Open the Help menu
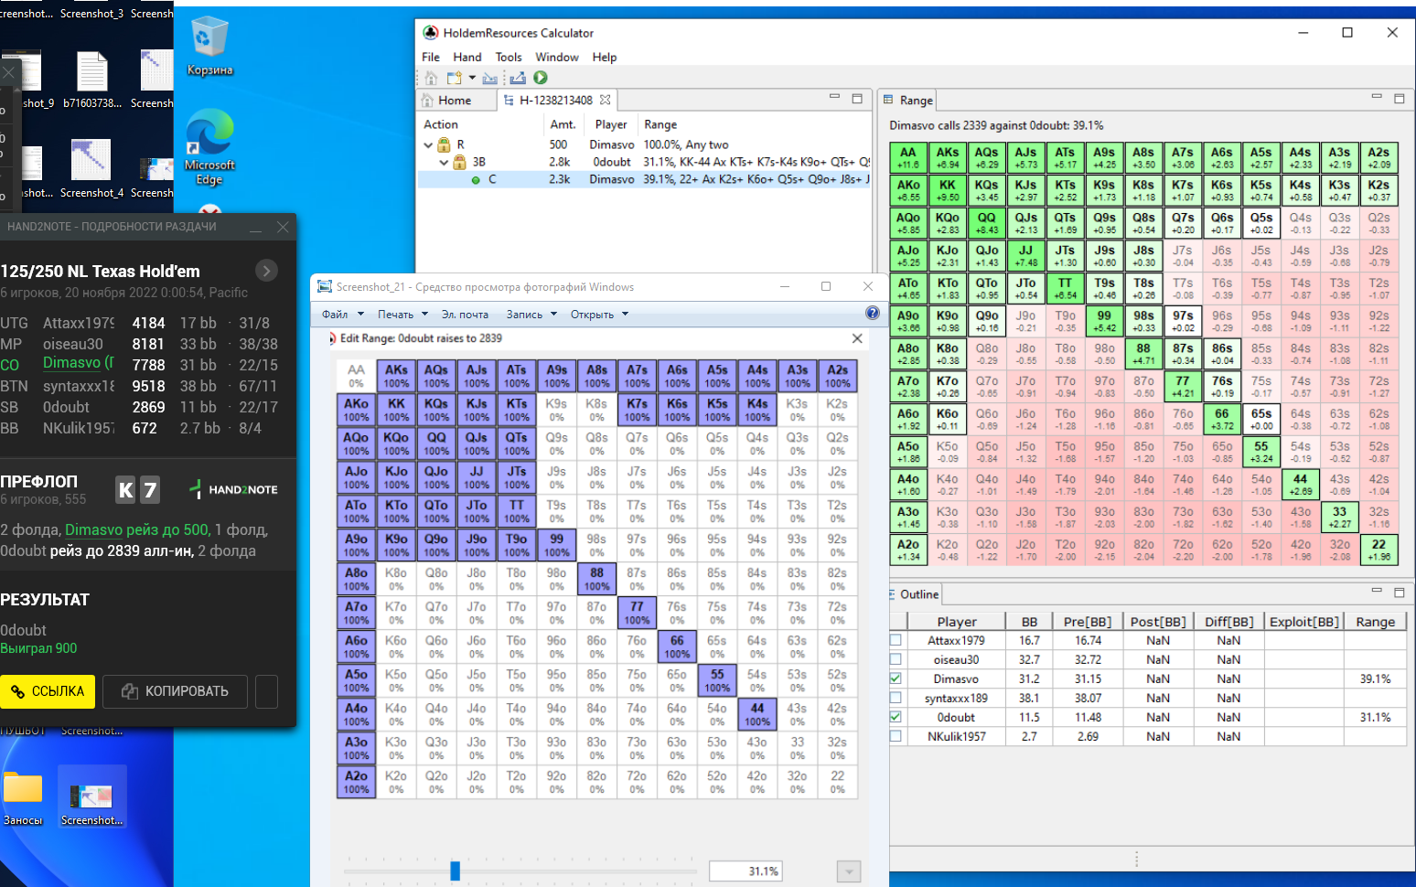Image resolution: width=1416 pixels, height=887 pixels. [605, 57]
